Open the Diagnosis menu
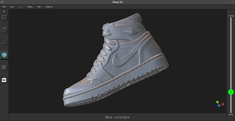 [x=49, y=7]
